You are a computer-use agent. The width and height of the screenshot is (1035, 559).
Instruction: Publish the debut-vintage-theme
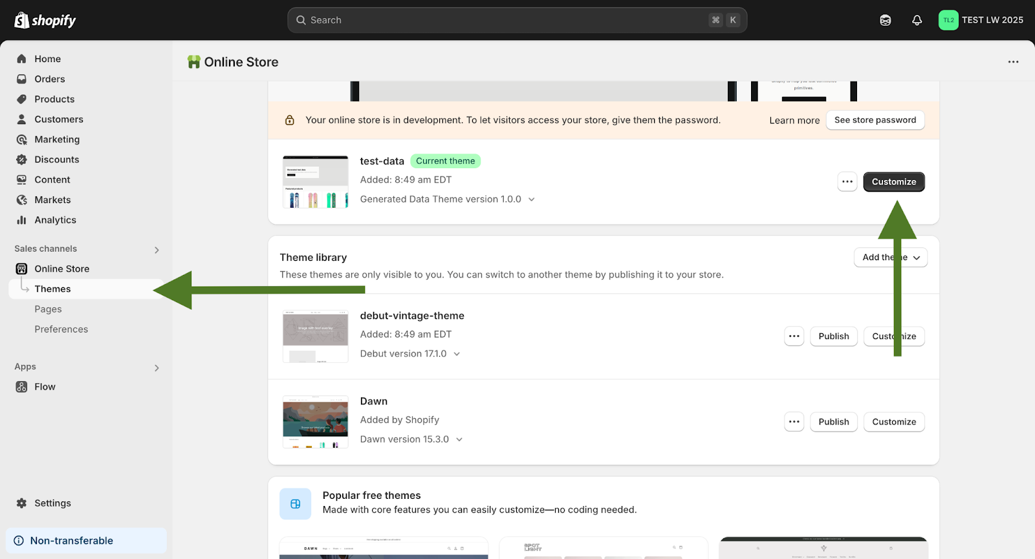(834, 336)
